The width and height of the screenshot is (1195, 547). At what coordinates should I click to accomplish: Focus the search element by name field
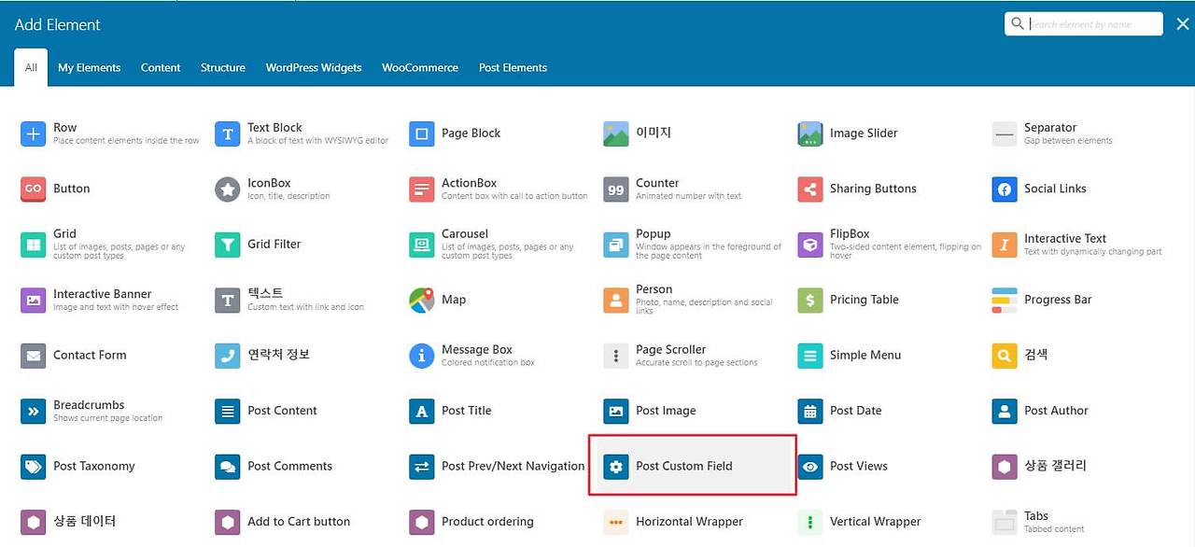pos(1084,24)
